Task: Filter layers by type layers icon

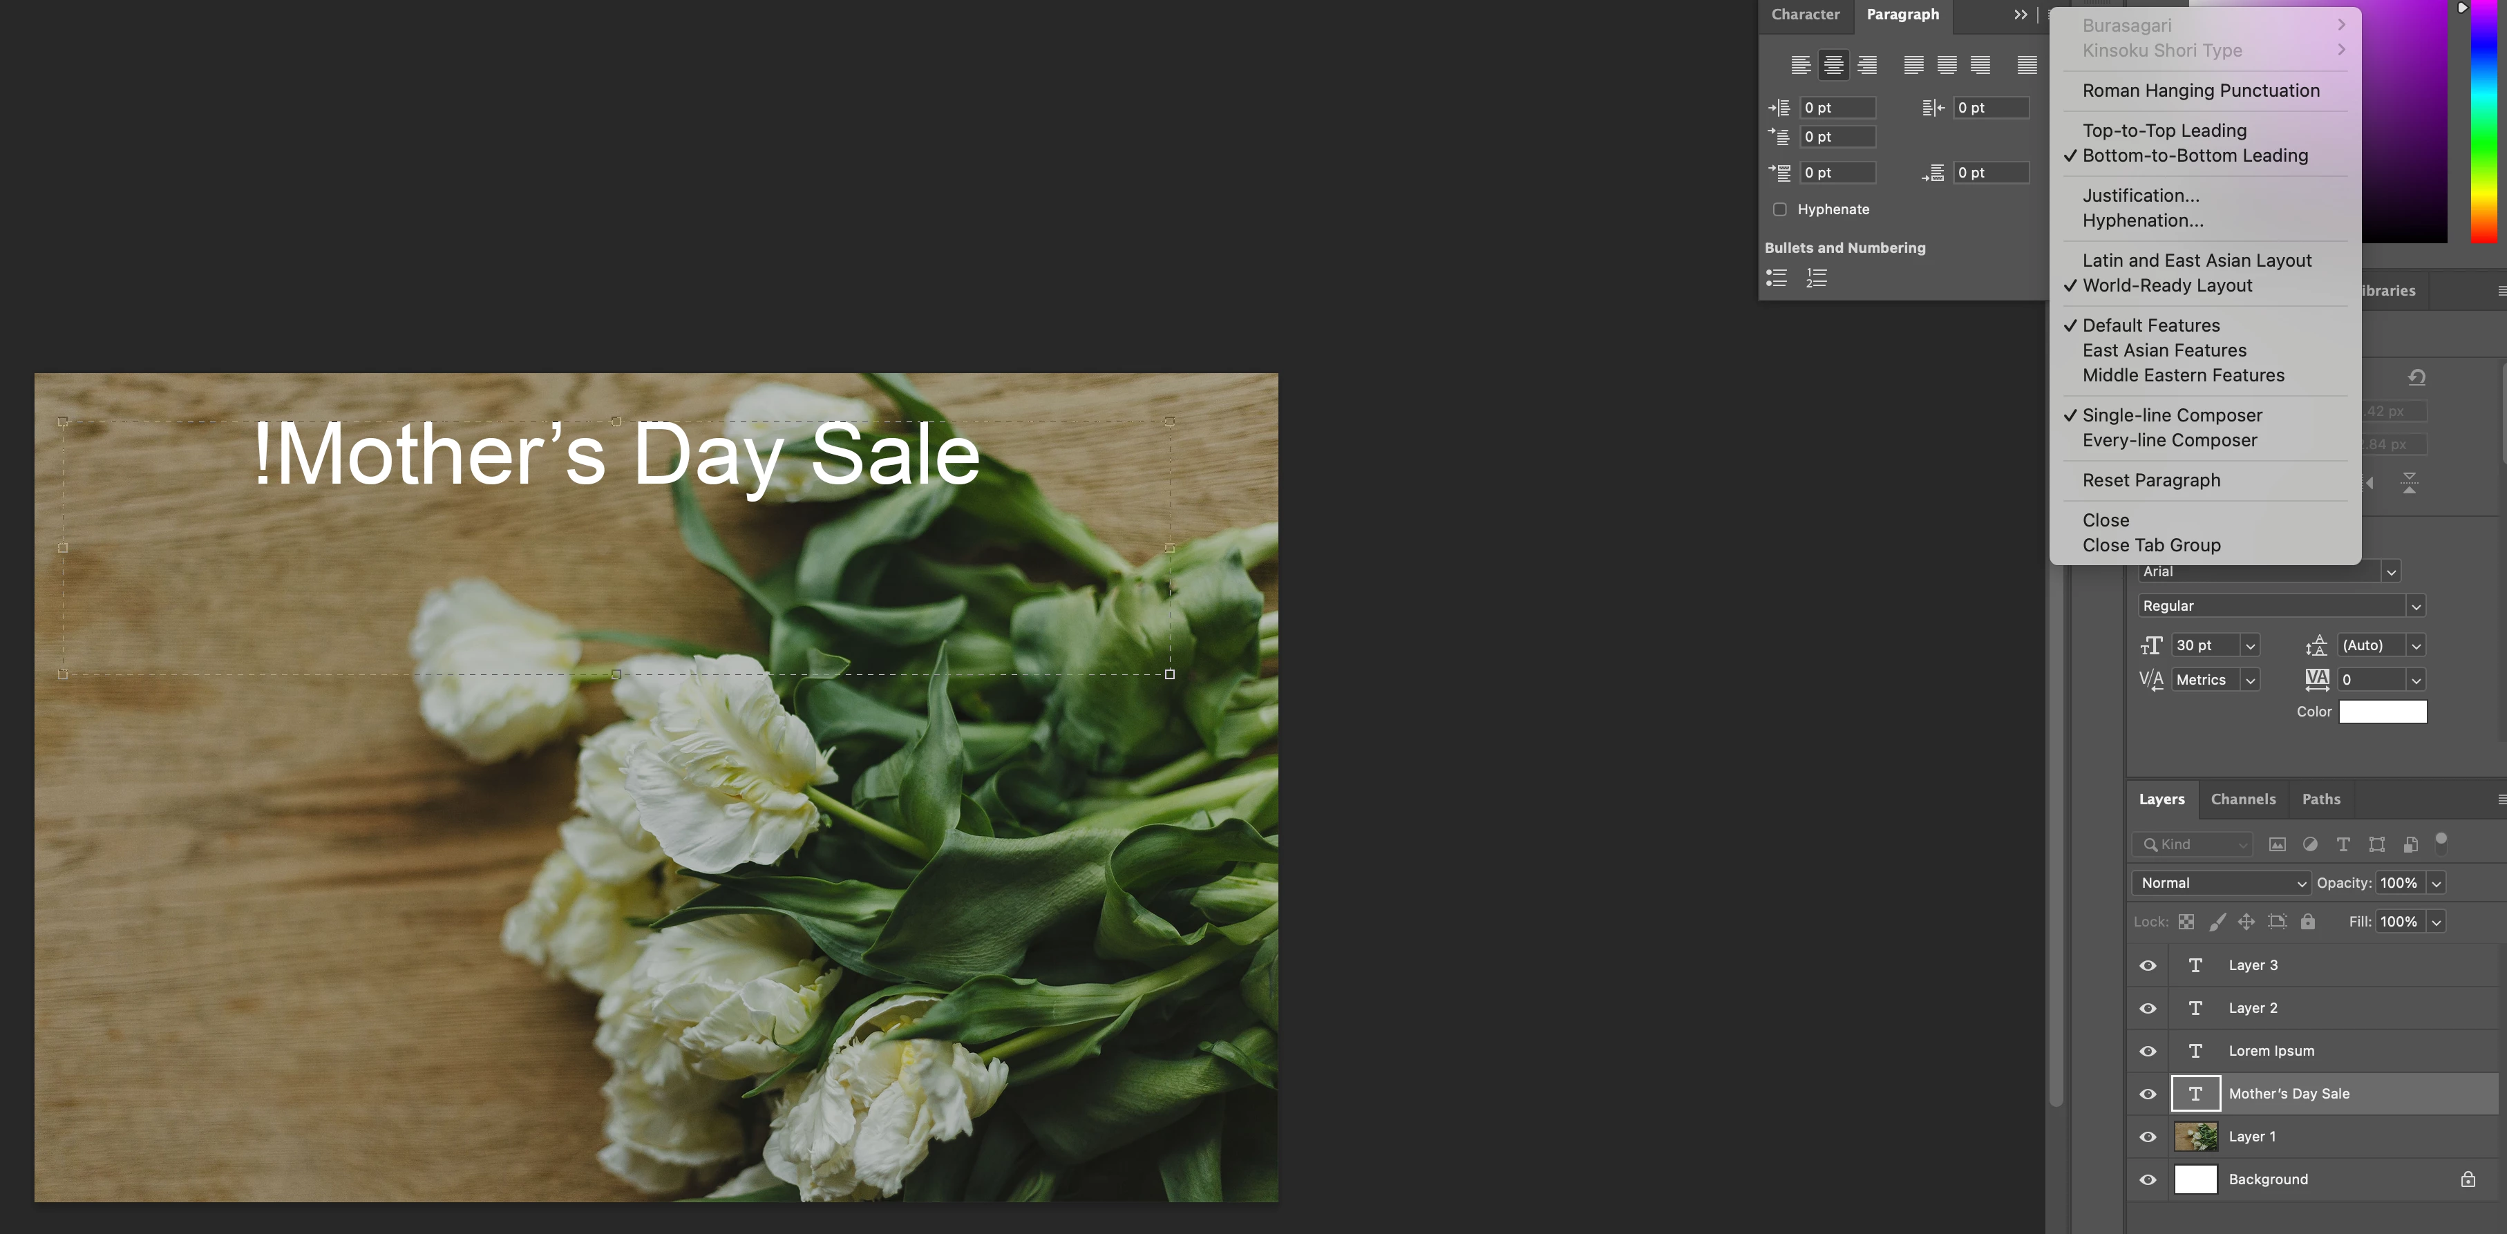Action: (x=2343, y=845)
